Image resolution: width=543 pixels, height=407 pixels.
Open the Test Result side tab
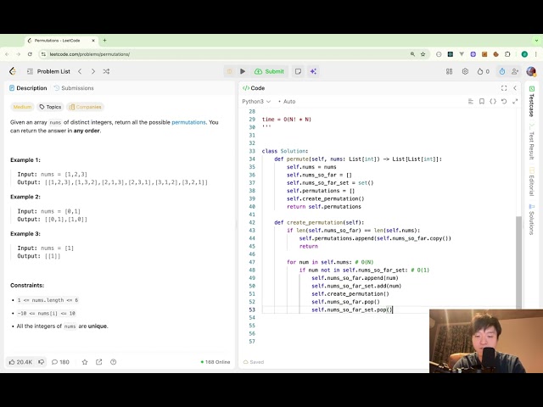pyautogui.click(x=532, y=142)
